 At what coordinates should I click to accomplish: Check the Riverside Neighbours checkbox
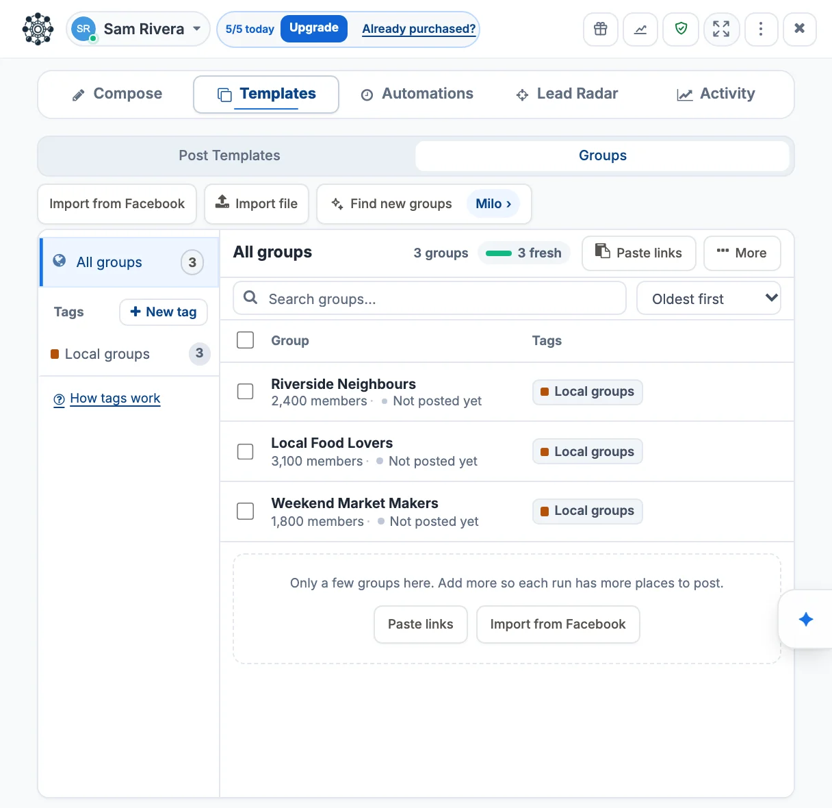(x=245, y=392)
